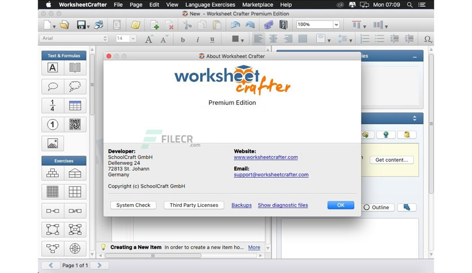Screen dimensions: 472x273
Task: Insert a table item
Action: point(75,105)
